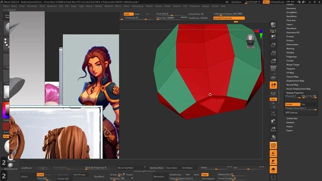Toggle the Adapt option in ZRemesher
Viewport: 322px width, 181px height.
(x=205, y=174)
